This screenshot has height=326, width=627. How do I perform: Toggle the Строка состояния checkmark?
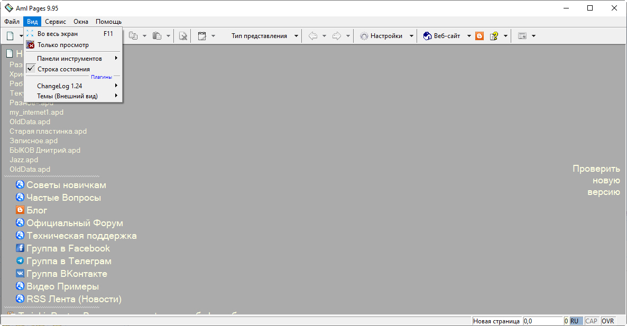(31, 69)
